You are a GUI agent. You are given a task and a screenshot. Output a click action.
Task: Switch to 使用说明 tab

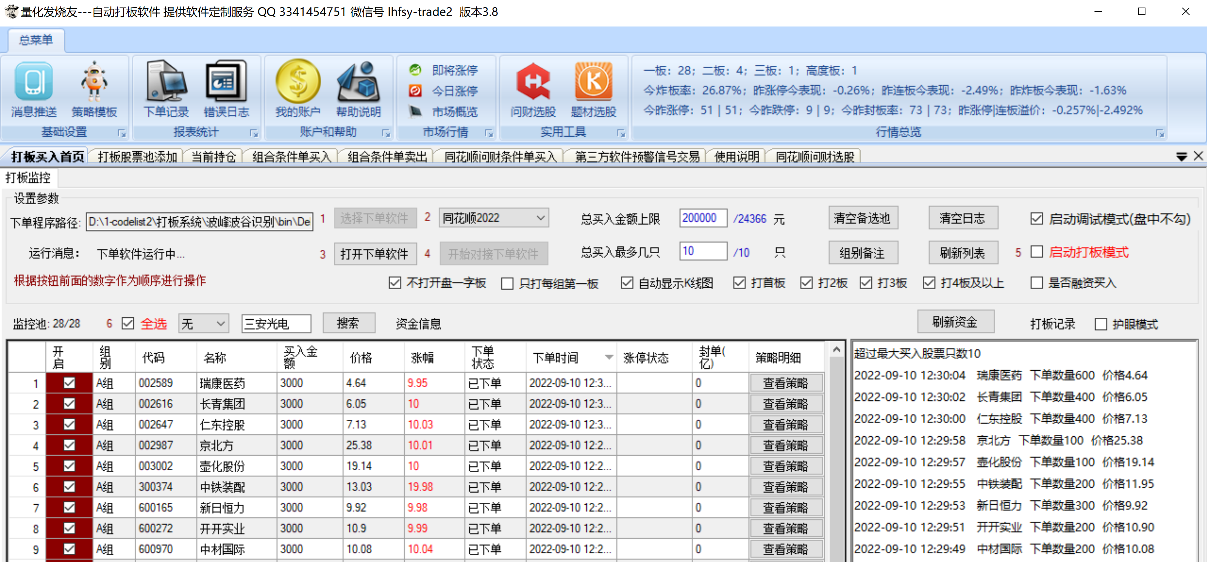[x=737, y=156]
